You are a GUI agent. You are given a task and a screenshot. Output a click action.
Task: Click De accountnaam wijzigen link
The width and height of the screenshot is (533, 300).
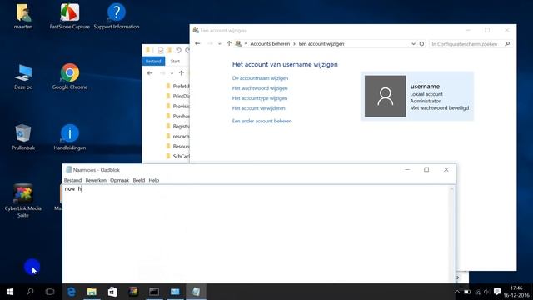260,78
